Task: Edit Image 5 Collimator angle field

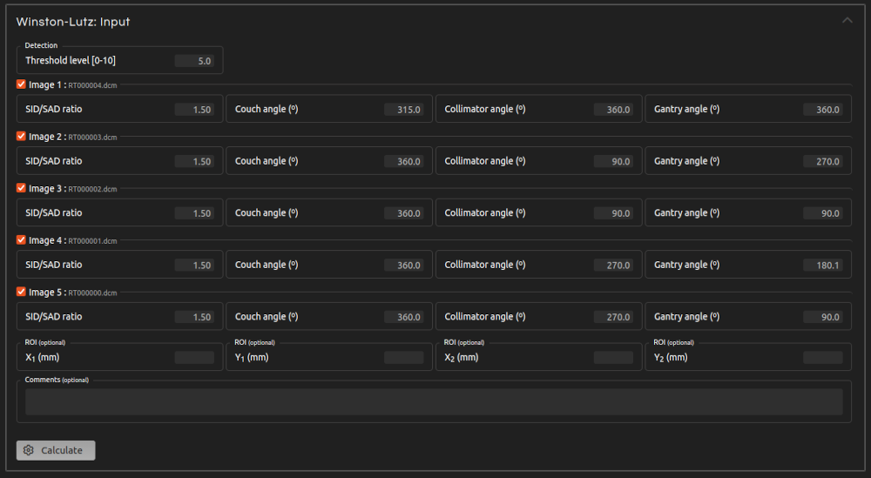Action: pyautogui.click(x=613, y=316)
